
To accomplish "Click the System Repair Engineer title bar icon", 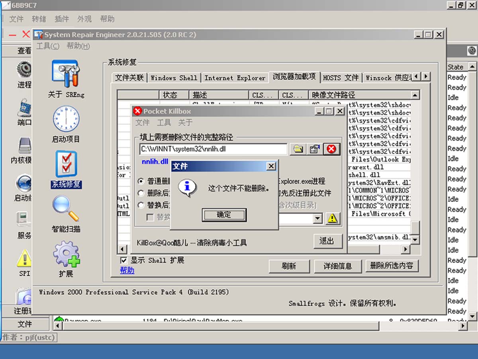I will (39, 35).
